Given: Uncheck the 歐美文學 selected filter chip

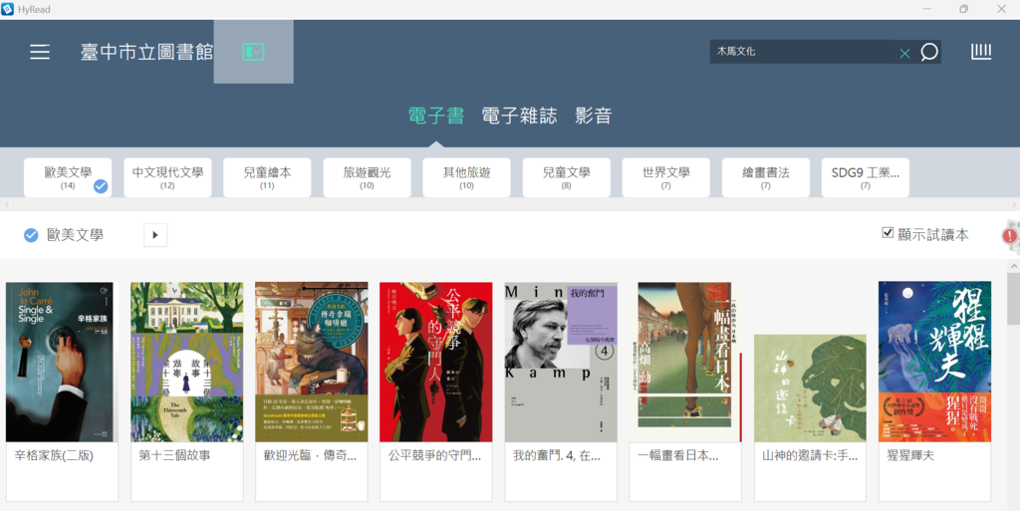Looking at the screenshot, I should (x=31, y=235).
